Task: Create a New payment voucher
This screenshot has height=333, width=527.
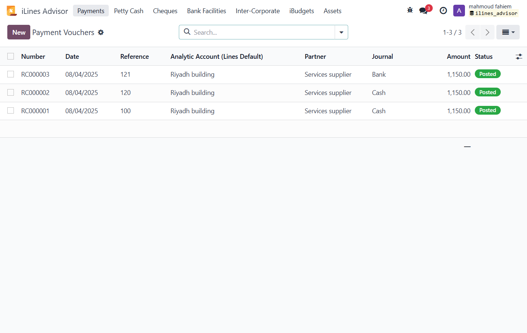Action: 19,32
